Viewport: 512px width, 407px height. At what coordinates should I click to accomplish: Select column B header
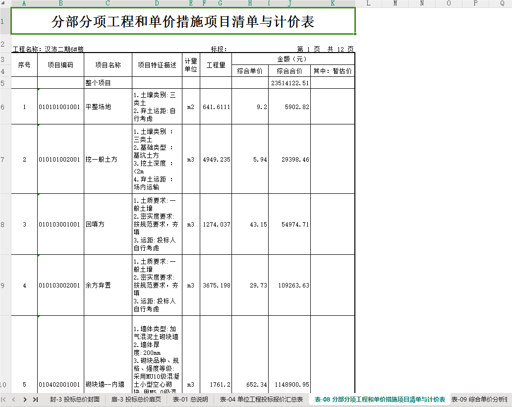tap(61, 3)
